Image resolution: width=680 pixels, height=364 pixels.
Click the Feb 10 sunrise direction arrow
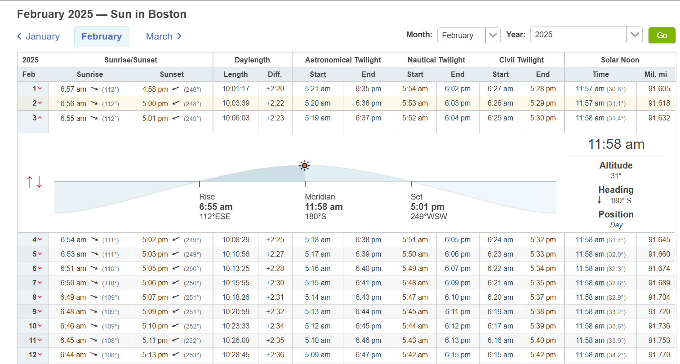click(94, 326)
